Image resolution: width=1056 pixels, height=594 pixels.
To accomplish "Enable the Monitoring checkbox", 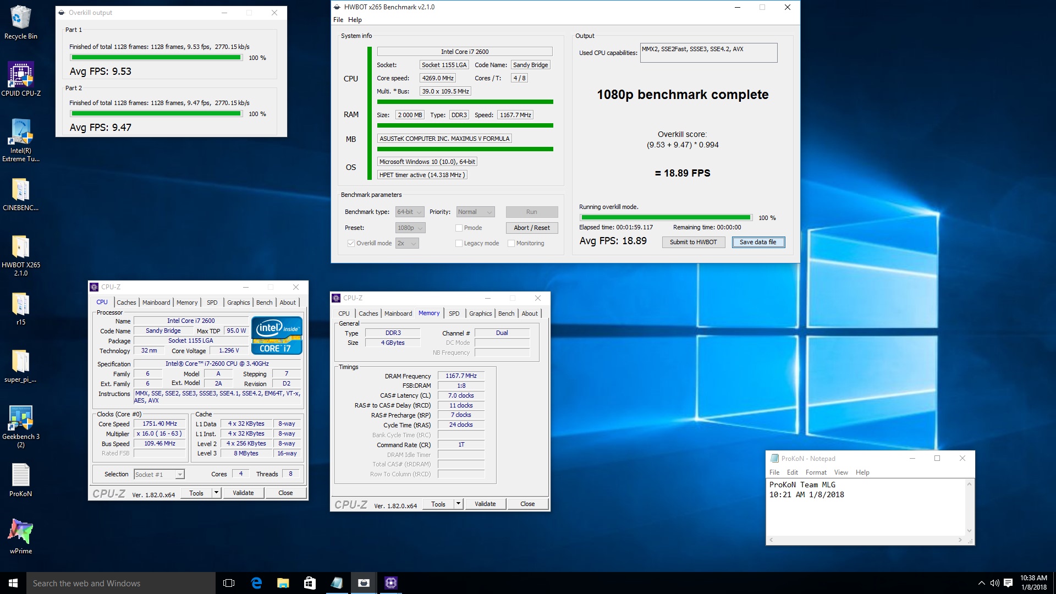I will (x=511, y=243).
